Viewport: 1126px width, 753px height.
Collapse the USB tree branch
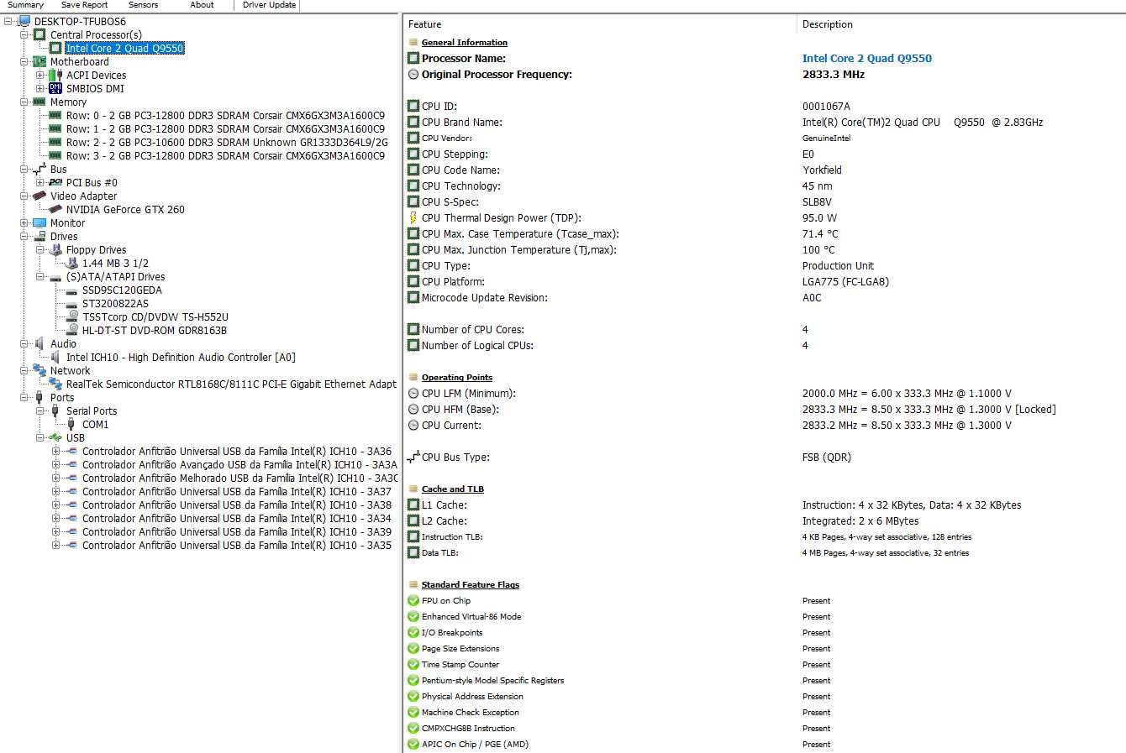[x=39, y=438]
